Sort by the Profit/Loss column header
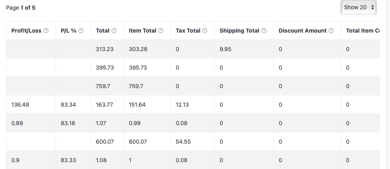The image size is (390, 169). [26, 31]
